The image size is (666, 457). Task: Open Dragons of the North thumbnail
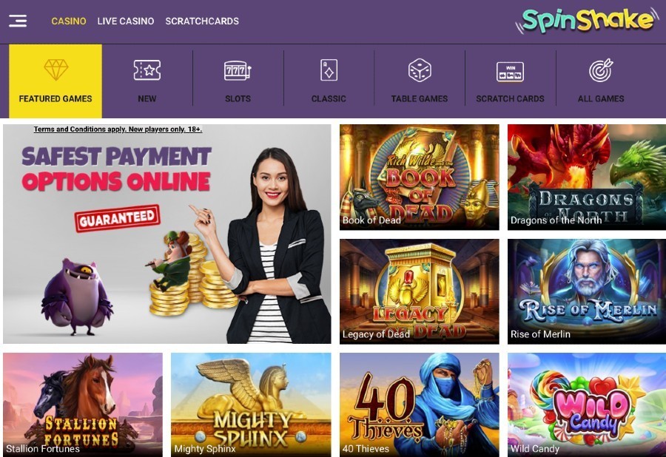click(587, 177)
